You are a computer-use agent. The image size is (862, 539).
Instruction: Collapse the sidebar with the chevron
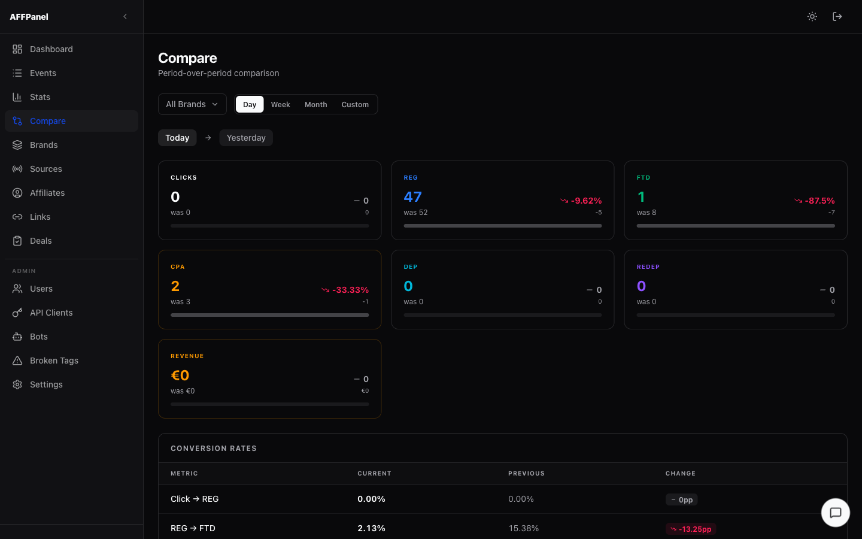pos(125,16)
